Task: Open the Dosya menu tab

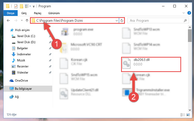Action: [11, 13]
